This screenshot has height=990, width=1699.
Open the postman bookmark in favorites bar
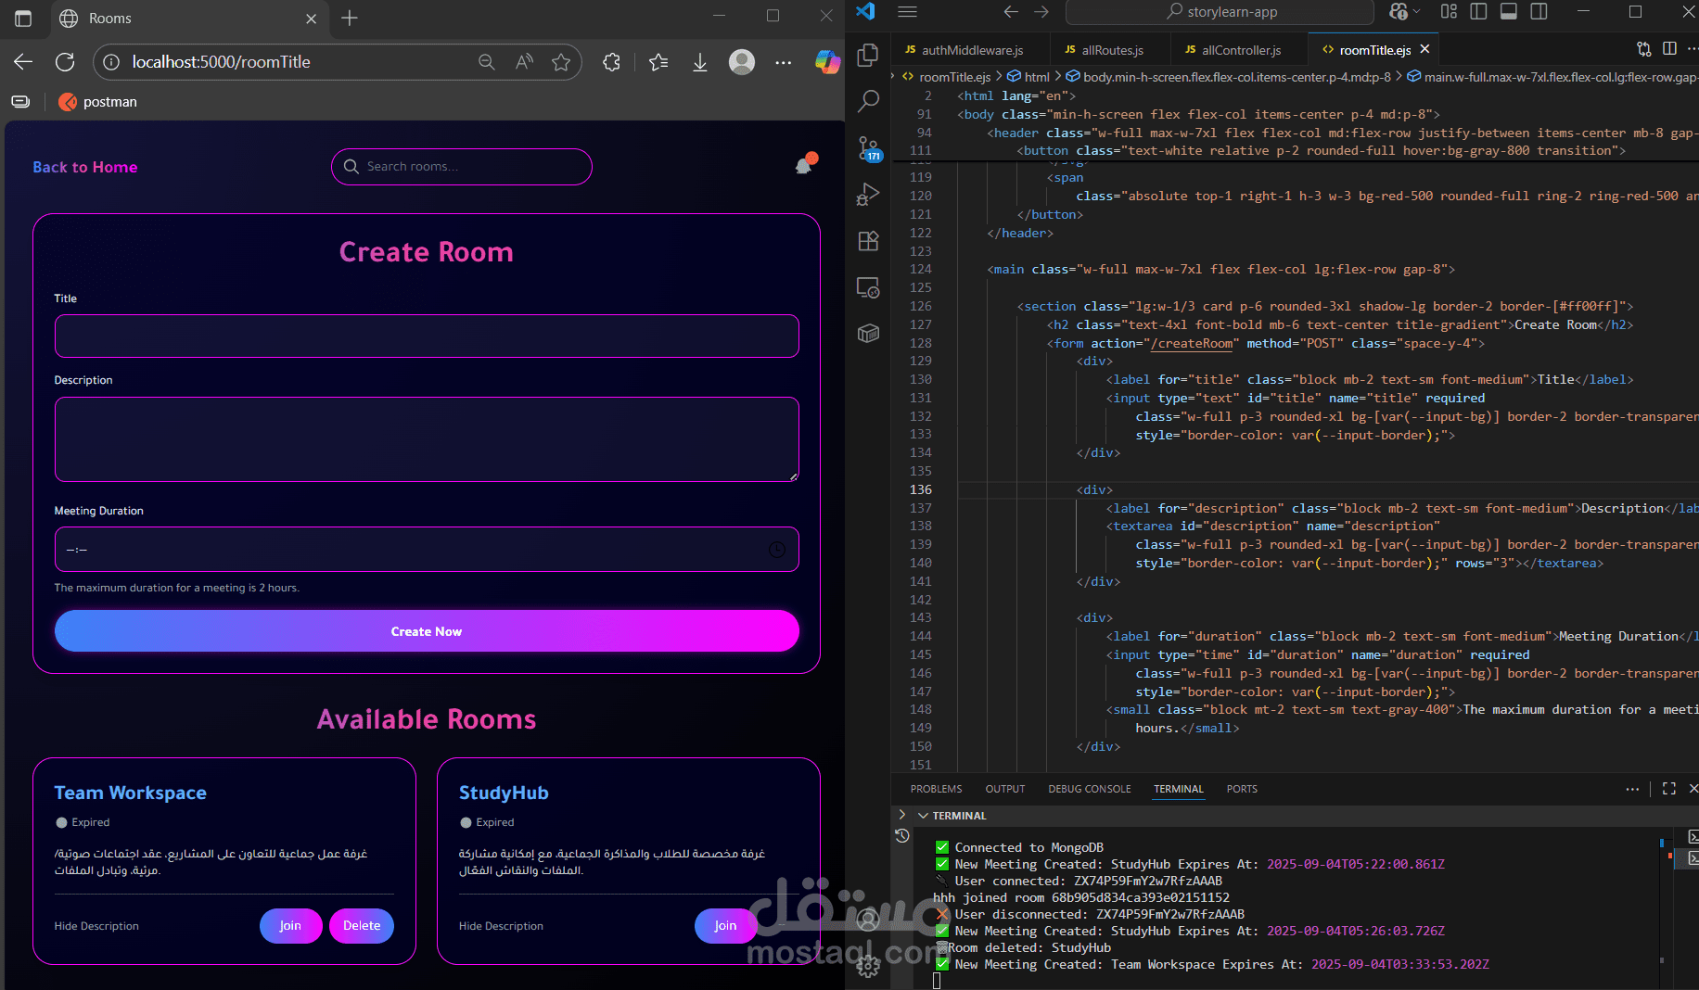point(97,102)
